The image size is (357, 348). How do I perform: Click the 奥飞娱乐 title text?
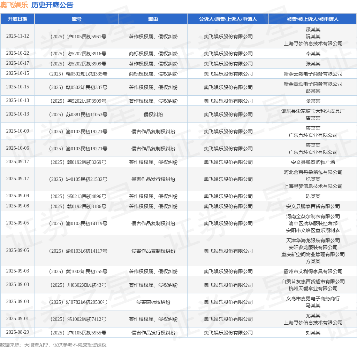pyautogui.click(x=14, y=5)
